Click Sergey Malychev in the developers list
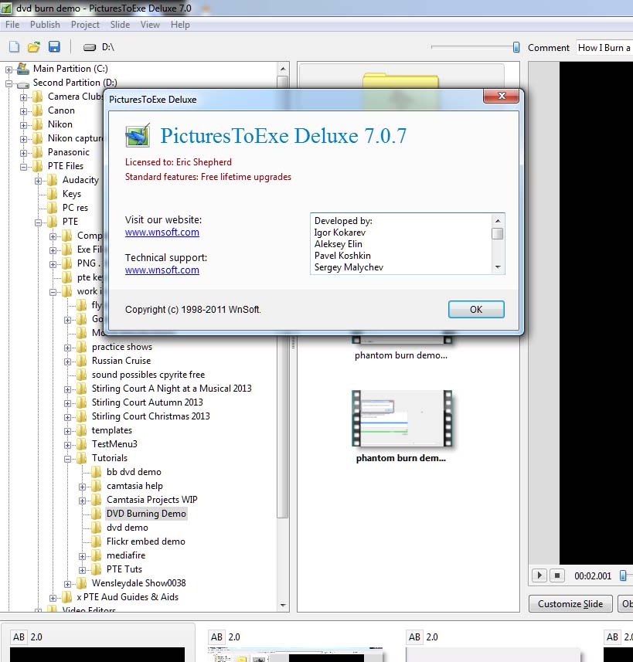This screenshot has width=633, height=662. [349, 267]
